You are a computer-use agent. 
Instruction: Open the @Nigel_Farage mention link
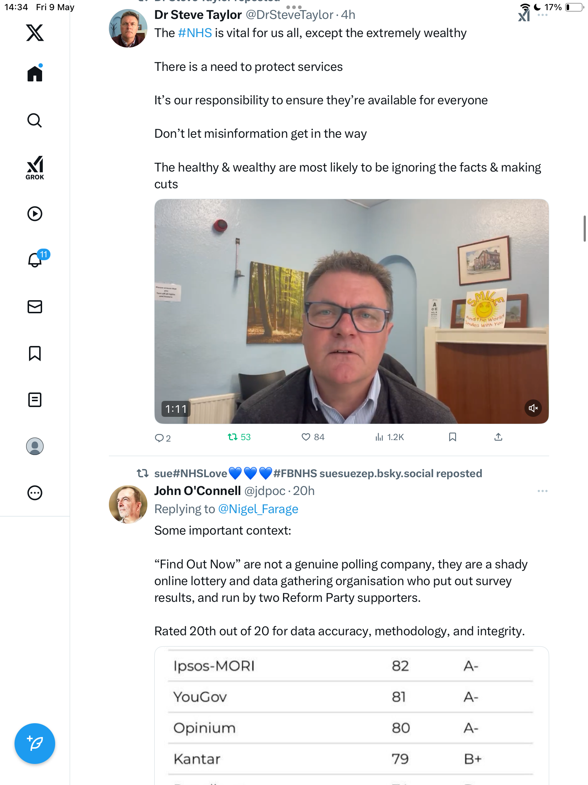(258, 509)
